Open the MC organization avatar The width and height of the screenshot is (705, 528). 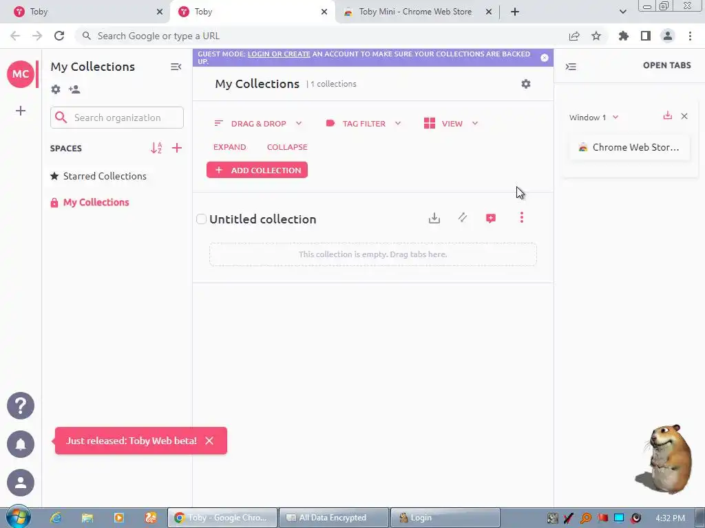click(20, 74)
